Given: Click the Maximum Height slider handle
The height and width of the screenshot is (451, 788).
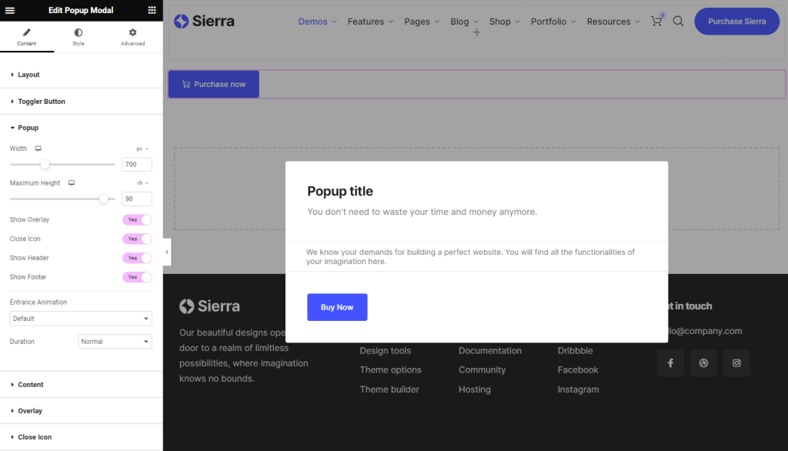Looking at the screenshot, I should 104,199.
